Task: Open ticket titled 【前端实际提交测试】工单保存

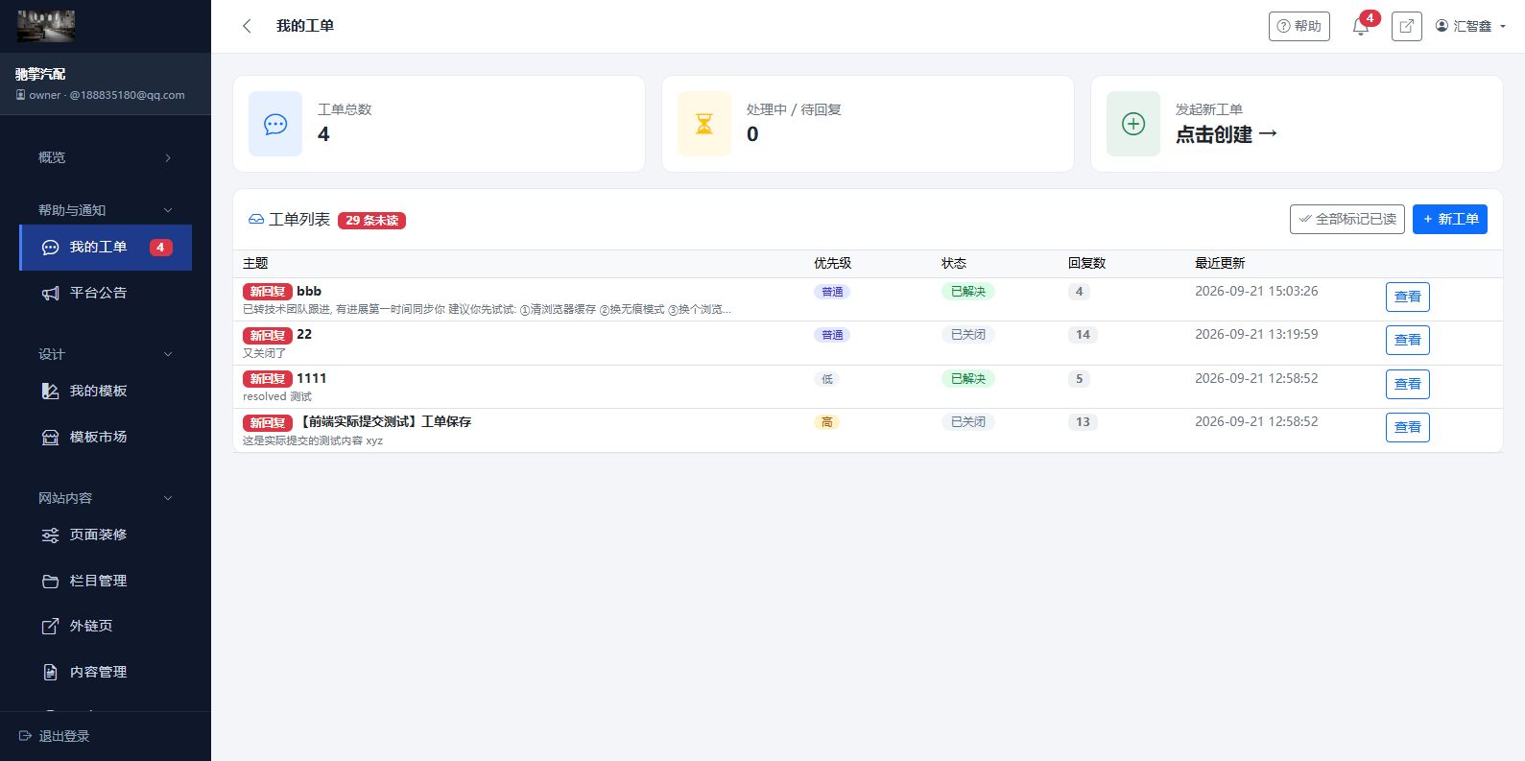Action: pyautogui.click(x=384, y=421)
